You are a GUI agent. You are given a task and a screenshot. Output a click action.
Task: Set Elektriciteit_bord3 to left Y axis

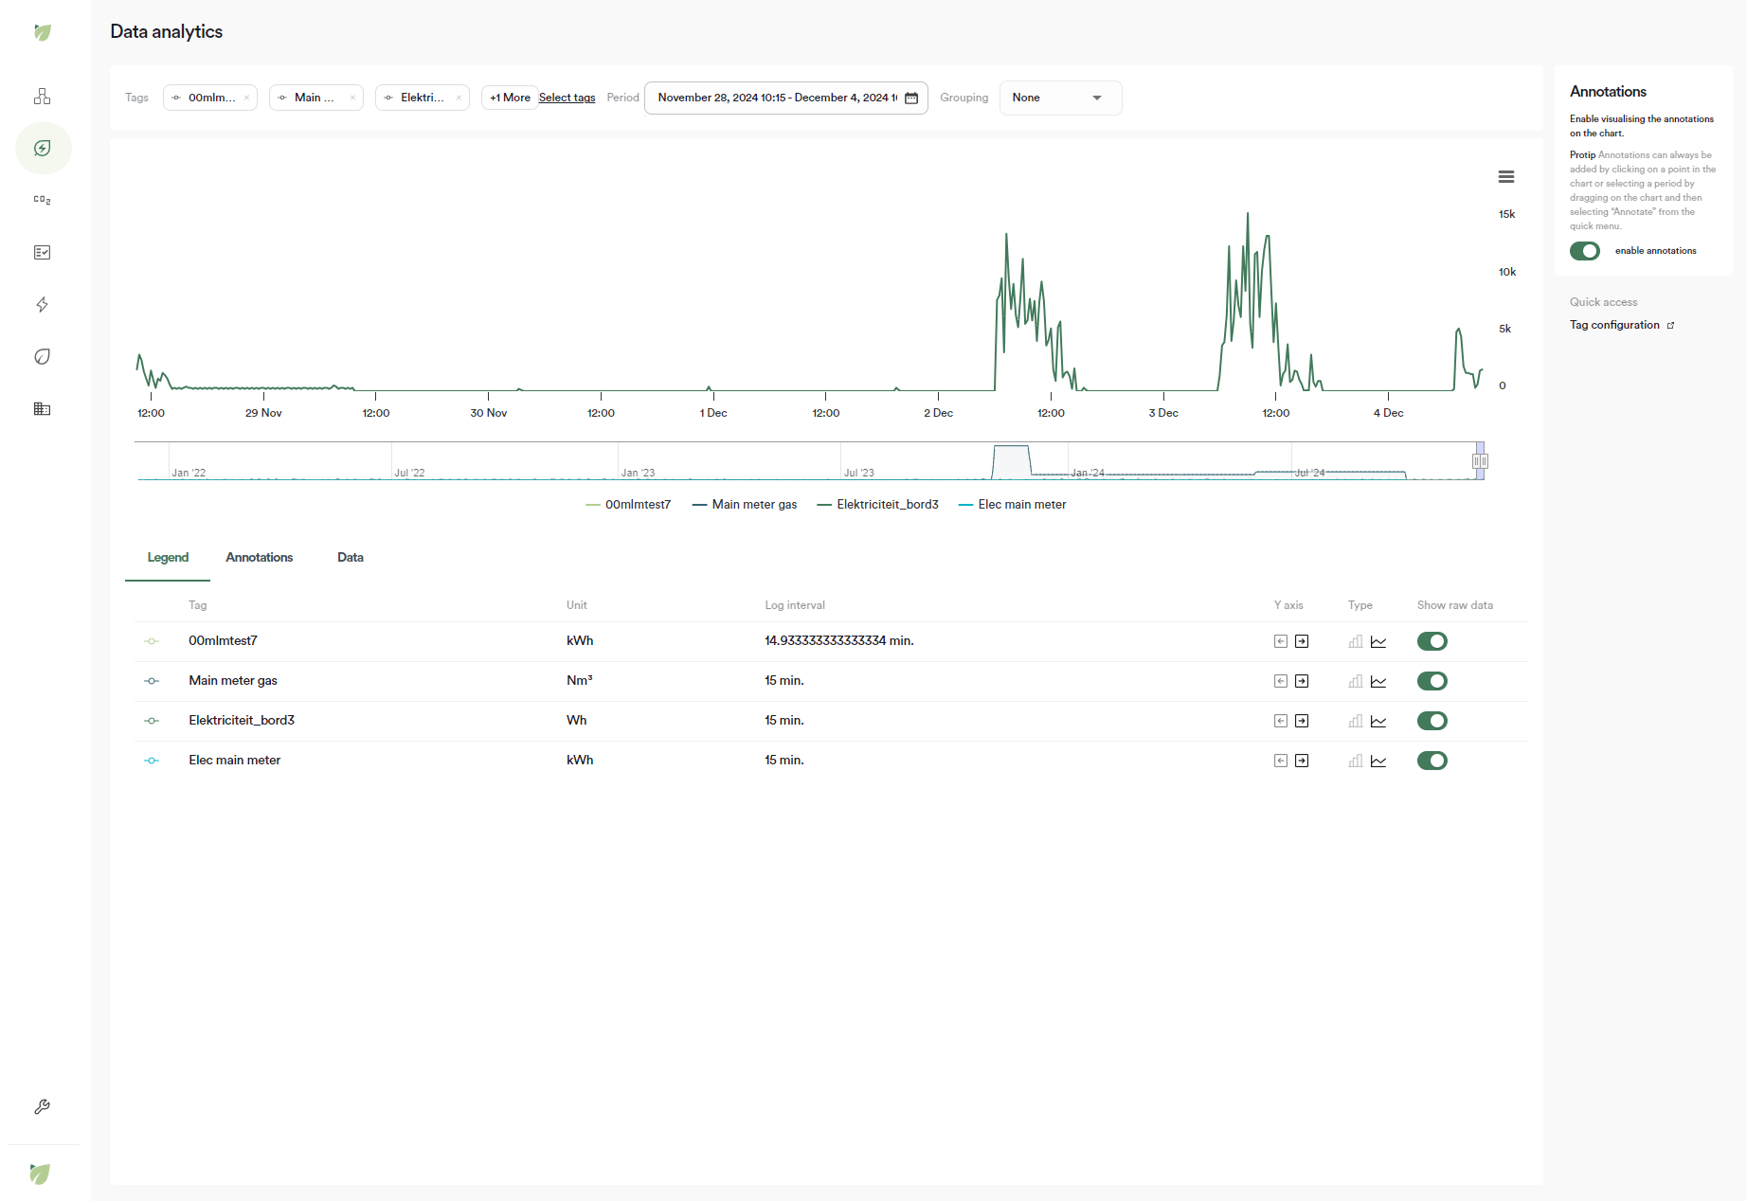pyautogui.click(x=1281, y=722)
